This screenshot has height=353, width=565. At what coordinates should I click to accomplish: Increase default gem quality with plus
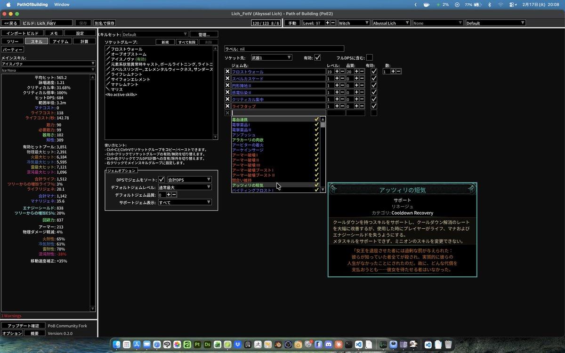(169, 194)
